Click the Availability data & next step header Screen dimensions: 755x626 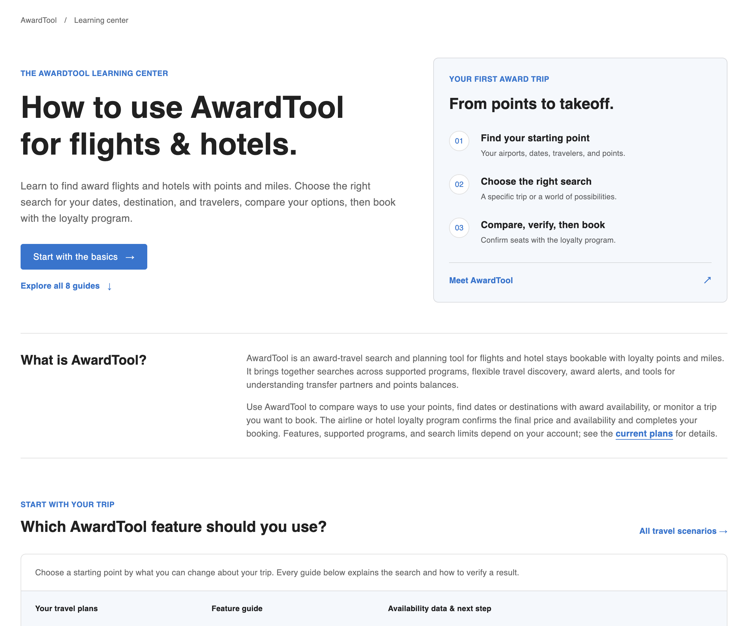tap(439, 608)
